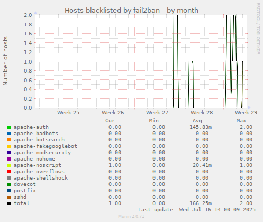Click the postfix dark blue legend swatch
The image size is (263, 222).
tap(9, 191)
